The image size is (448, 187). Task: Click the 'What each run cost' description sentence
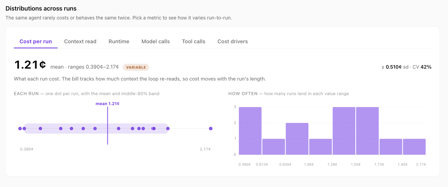[140, 79]
